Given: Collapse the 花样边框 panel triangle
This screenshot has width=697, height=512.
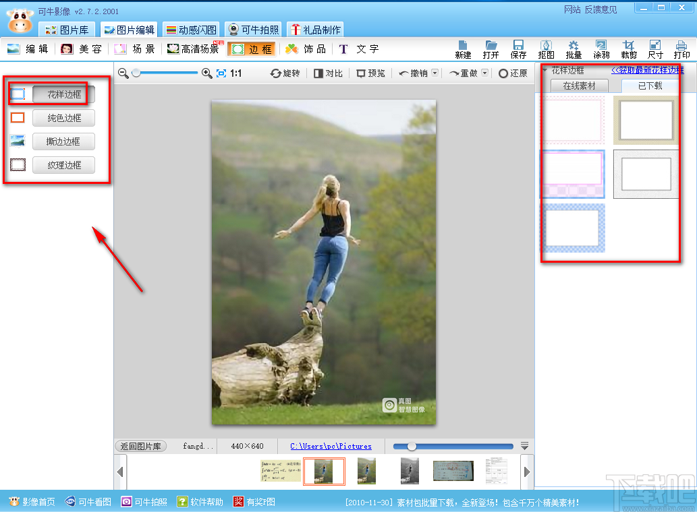Looking at the screenshot, I should pos(545,70).
